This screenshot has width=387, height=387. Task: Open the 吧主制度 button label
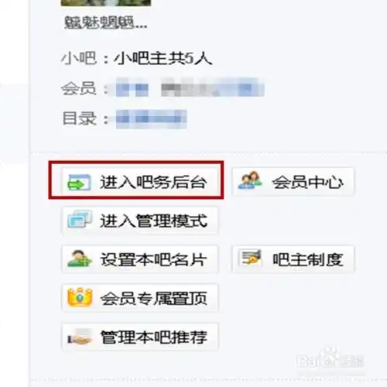[x=308, y=259]
